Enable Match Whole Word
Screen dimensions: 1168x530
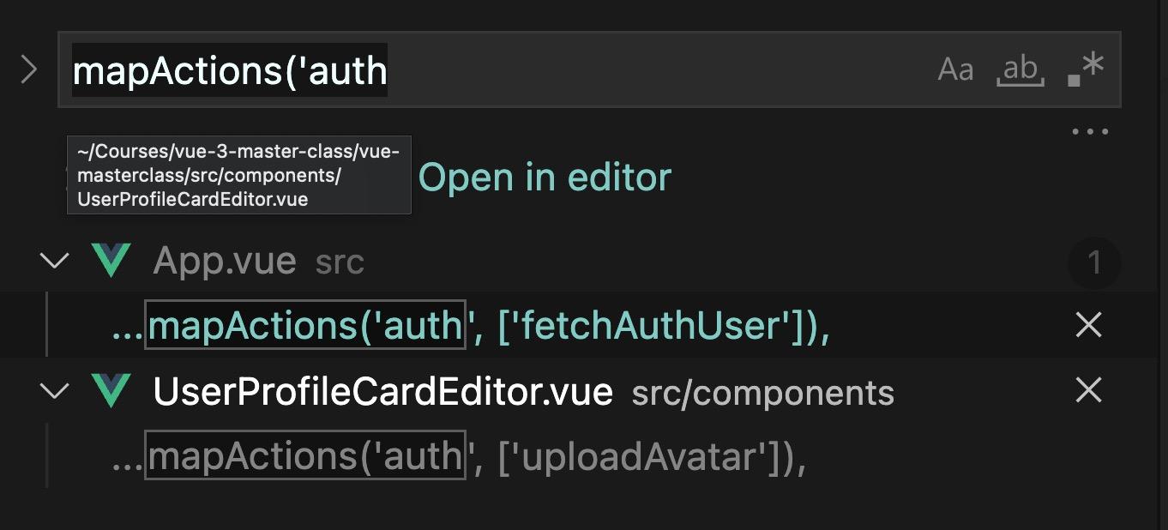(1020, 69)
